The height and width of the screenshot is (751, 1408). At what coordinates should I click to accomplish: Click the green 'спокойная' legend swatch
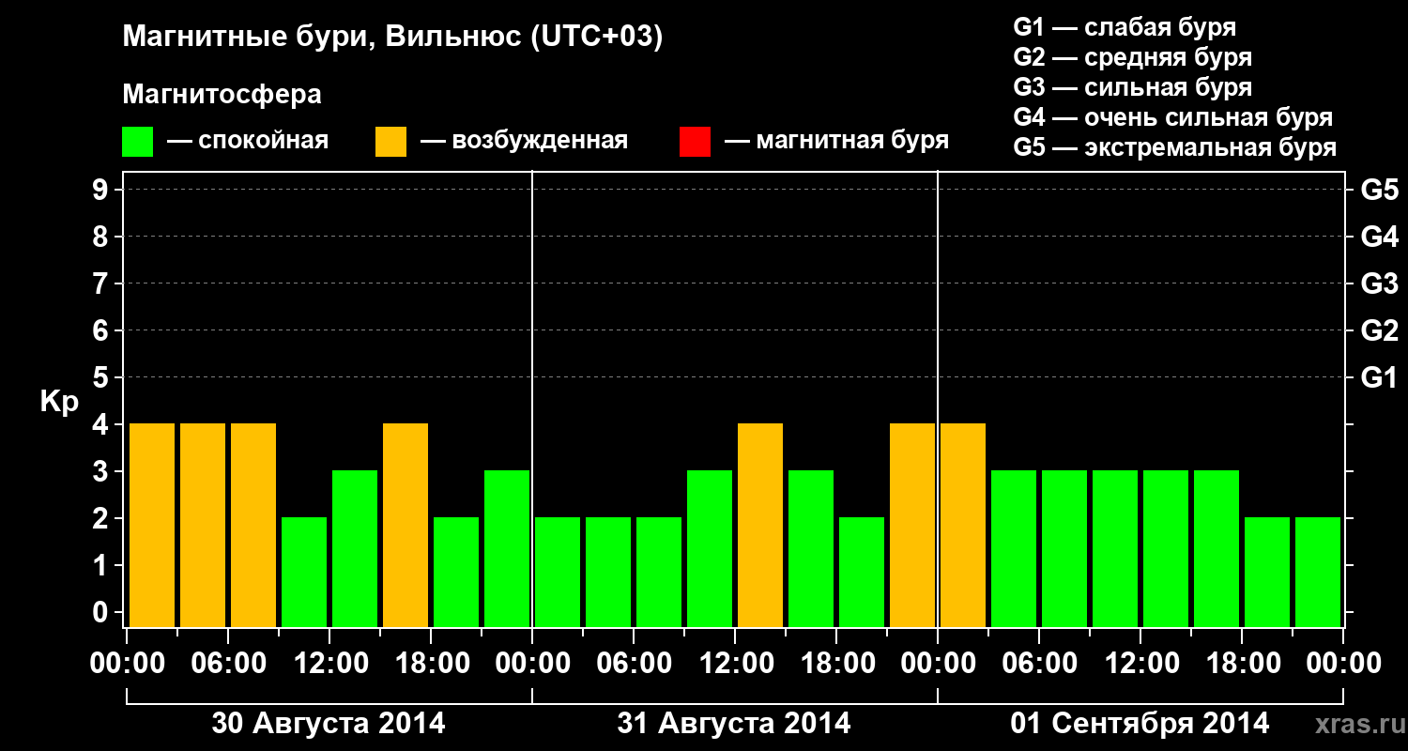click(137, 142)
